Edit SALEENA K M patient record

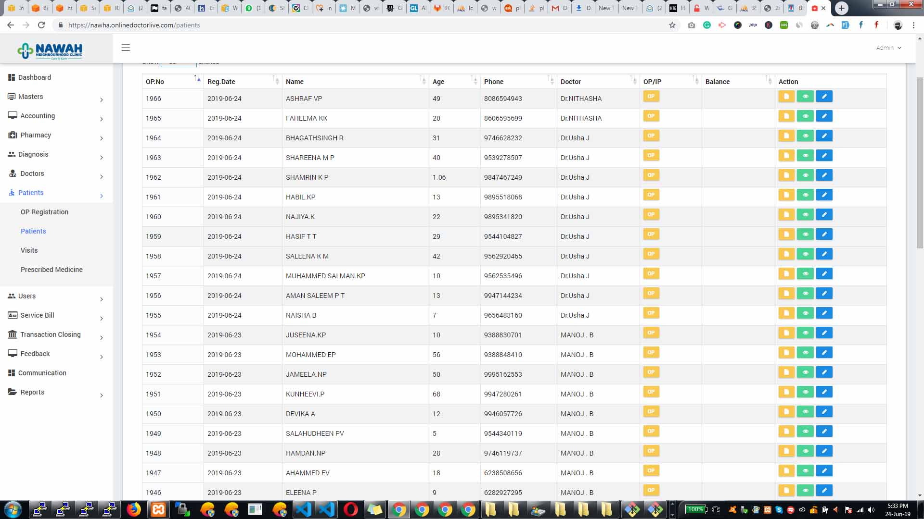point(824,254)
